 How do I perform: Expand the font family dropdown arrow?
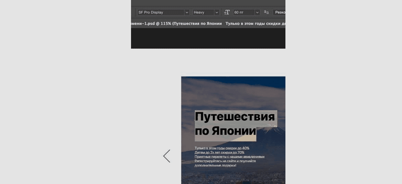187,12
